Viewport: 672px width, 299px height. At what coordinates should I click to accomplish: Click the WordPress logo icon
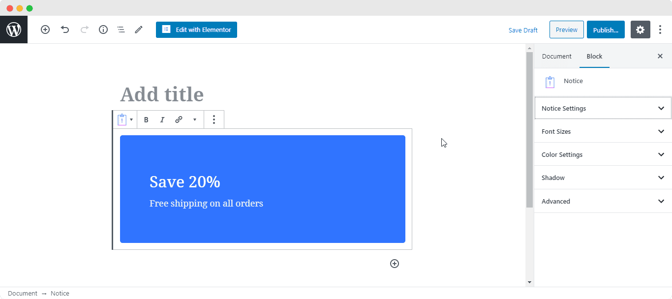tap(14, 30)
